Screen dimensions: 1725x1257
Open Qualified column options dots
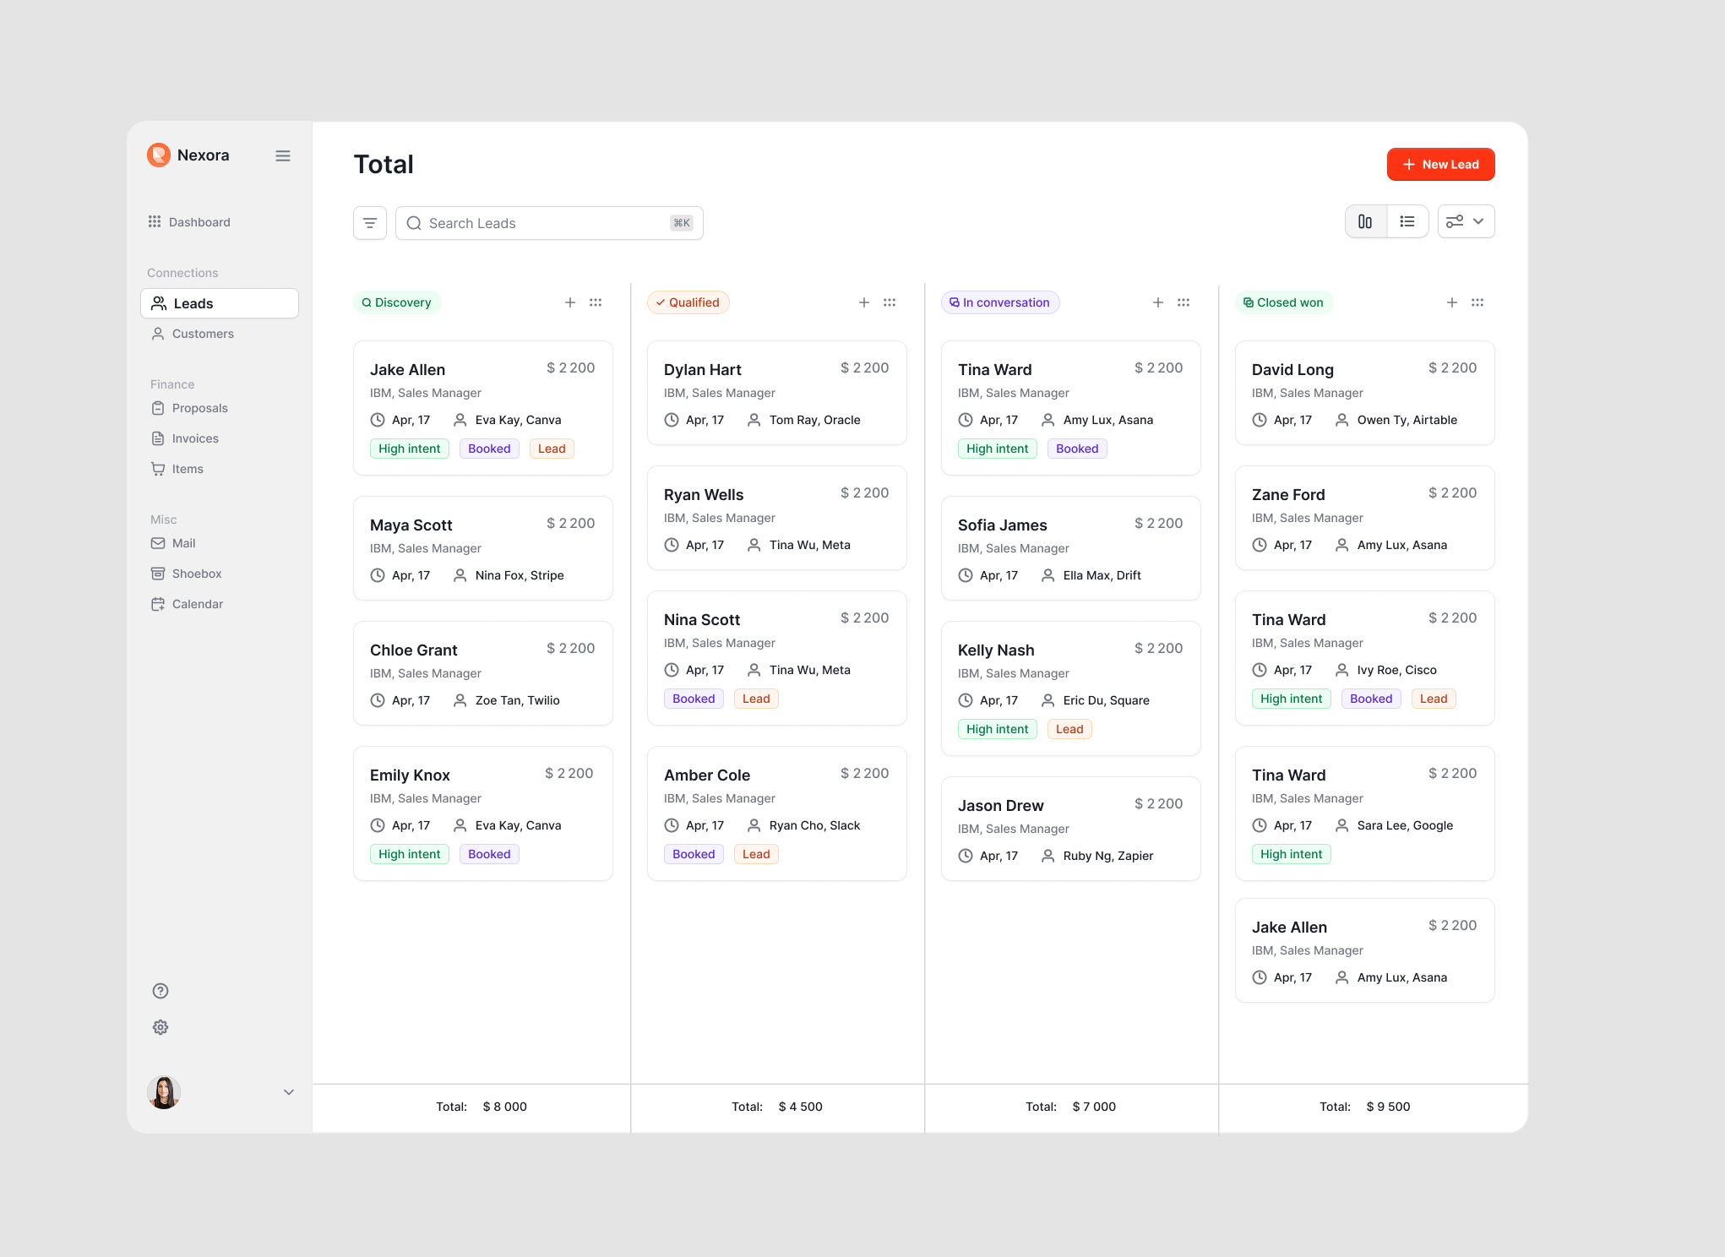click(x=890, y=302)
